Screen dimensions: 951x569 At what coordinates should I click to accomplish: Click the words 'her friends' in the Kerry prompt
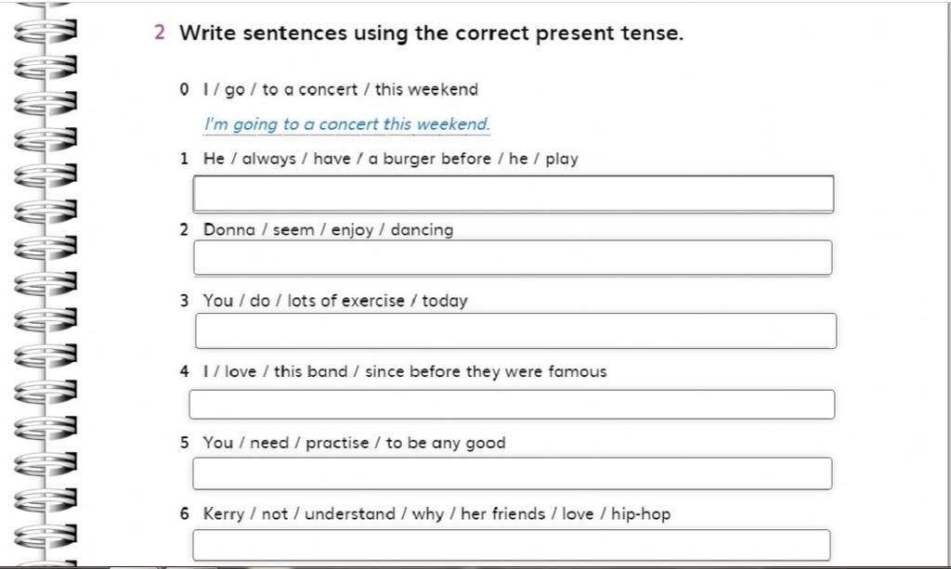pos(502,514)
